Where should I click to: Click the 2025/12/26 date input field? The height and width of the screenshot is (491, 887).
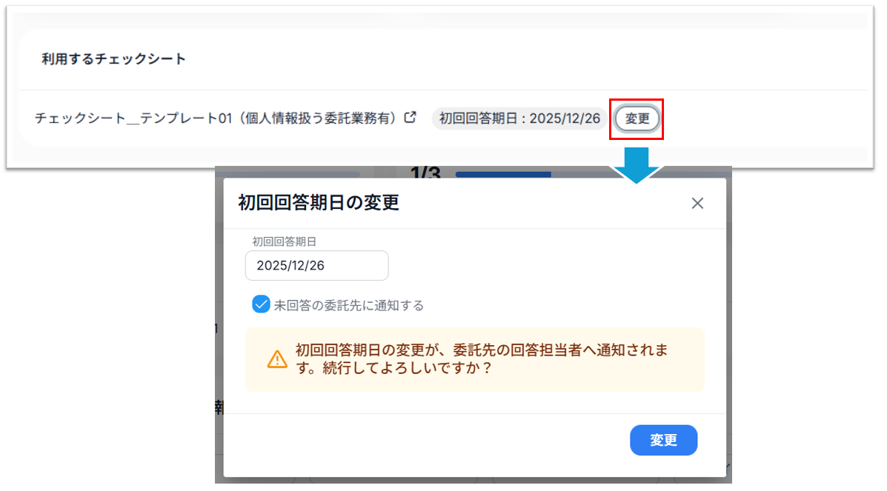(x=316, y=266)
